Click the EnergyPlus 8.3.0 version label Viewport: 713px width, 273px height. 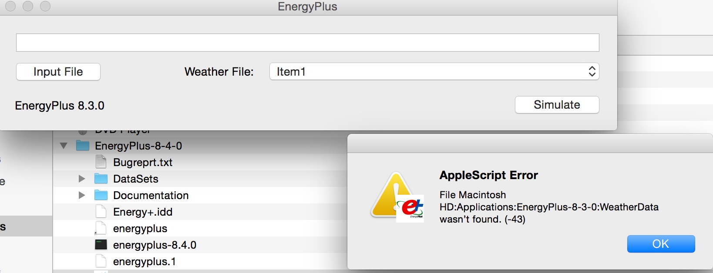pyautogui.click(x=60, y=106)
